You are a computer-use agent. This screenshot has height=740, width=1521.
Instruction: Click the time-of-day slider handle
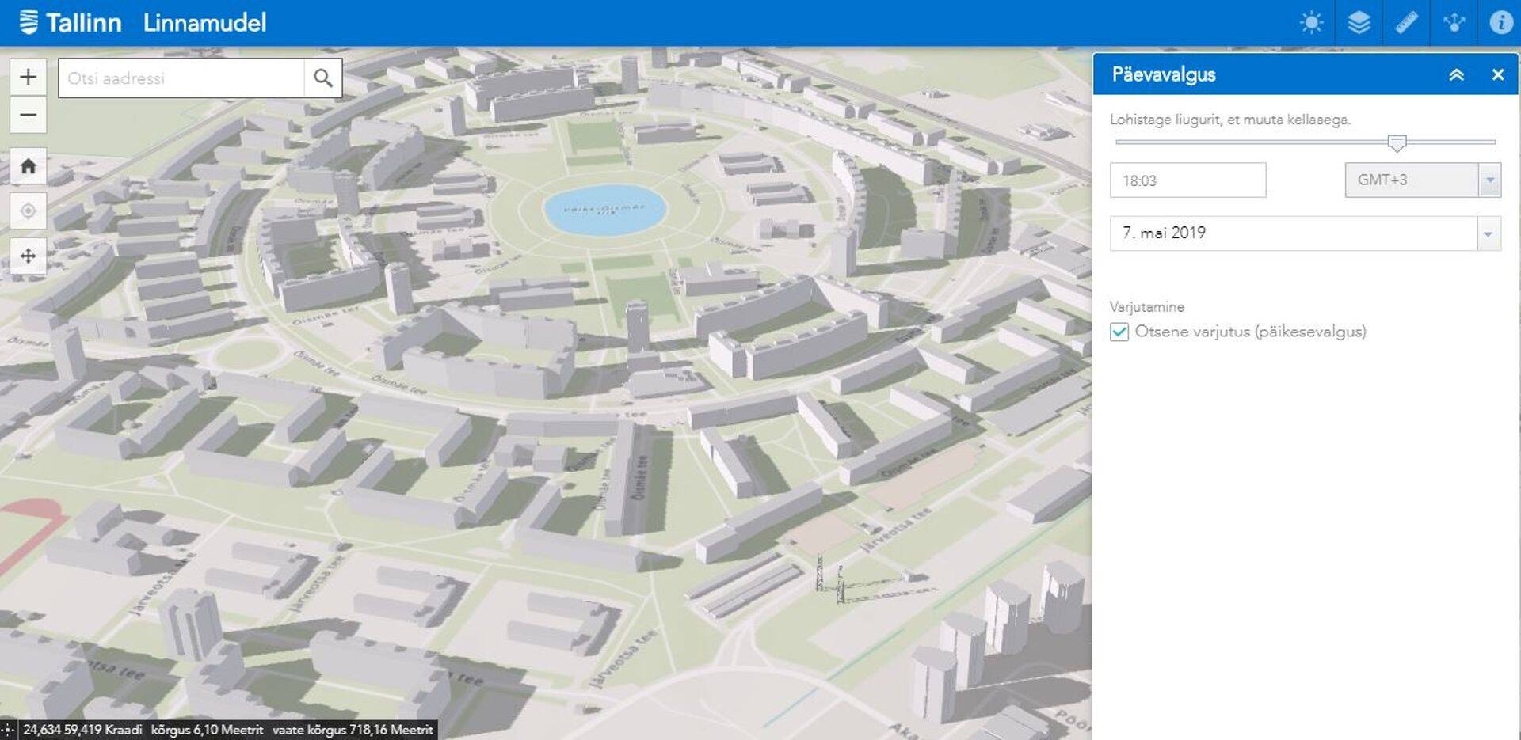1397,143
